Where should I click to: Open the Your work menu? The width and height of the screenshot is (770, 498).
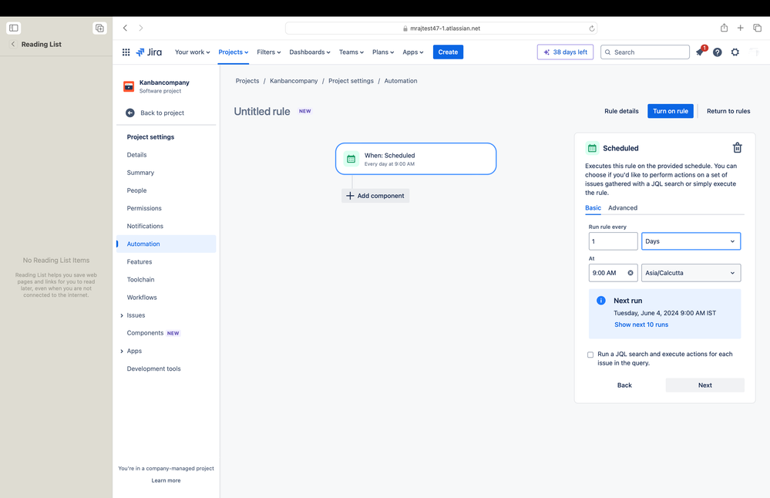[x=192, y=52]
